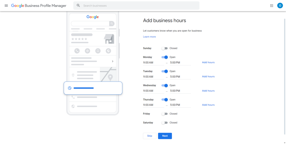Viewport: 286px width, 144px height.
Task: Open Monday opening time 9:00 AM
Action: point(154,63)
